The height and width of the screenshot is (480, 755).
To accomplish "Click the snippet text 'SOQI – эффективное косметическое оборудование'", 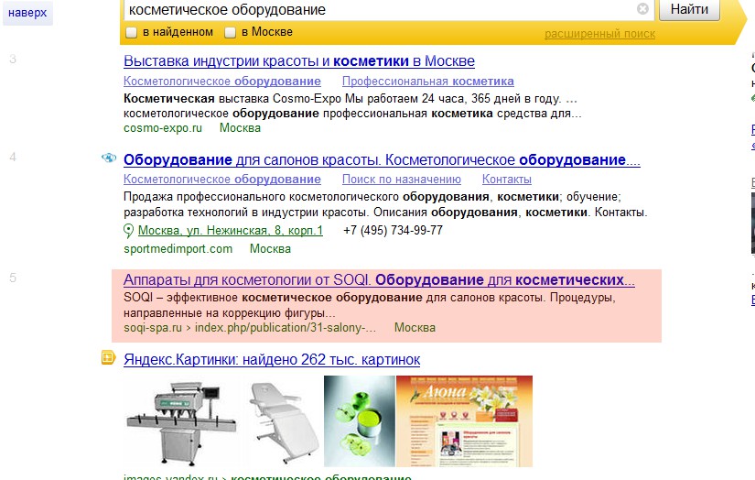I will (273, 298).
